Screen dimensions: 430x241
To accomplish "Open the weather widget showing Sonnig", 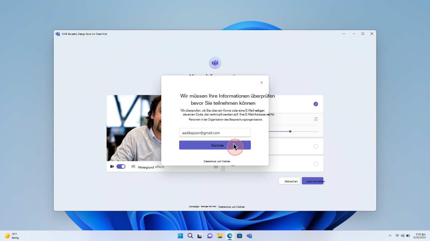I will 12,236.
